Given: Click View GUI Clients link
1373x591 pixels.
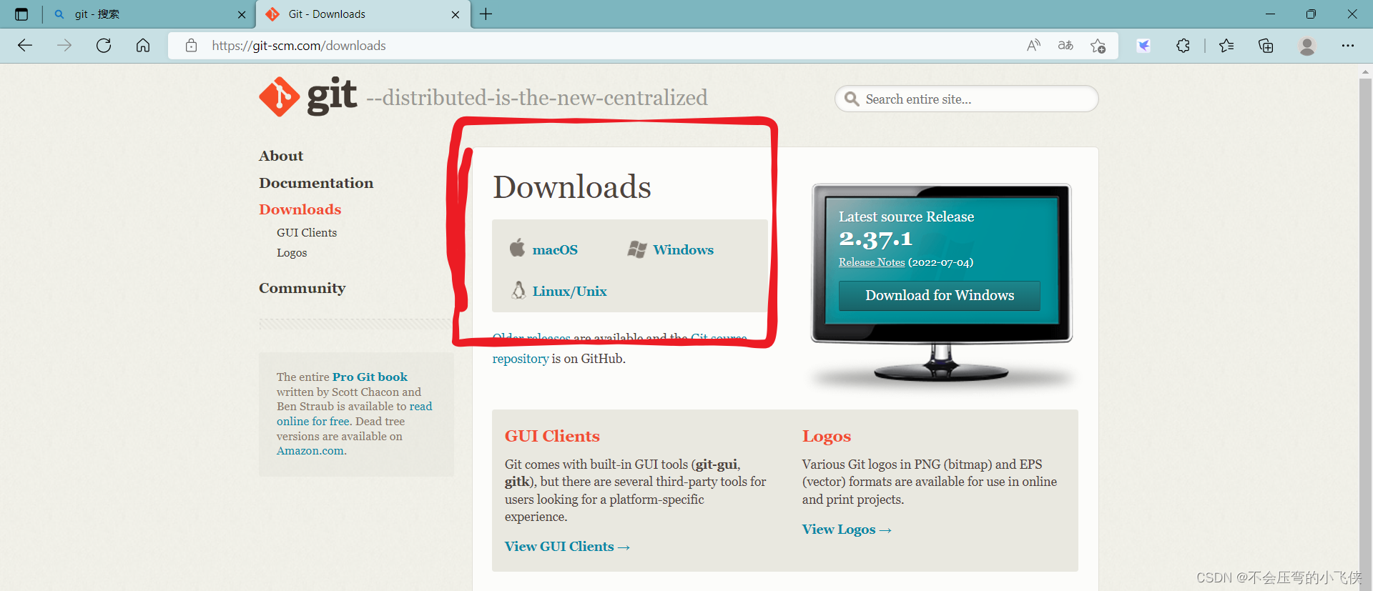Looking at the screenshot, I should [567, 547].
